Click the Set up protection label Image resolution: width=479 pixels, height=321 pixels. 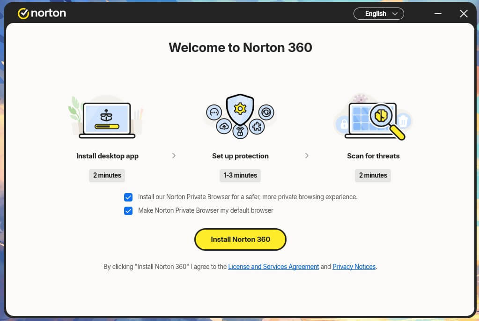click(x=240, y=156)
